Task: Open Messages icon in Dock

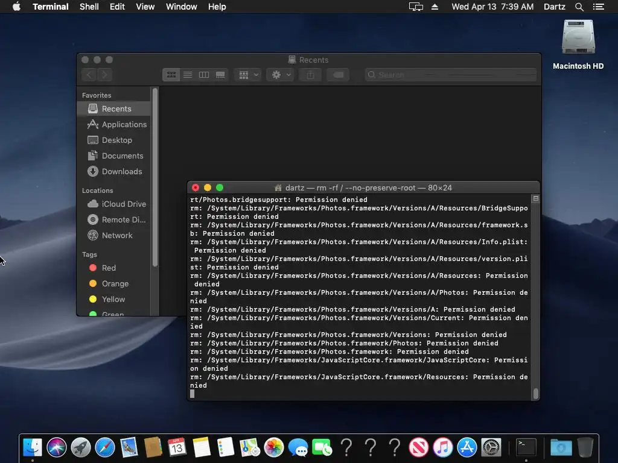Action: 298,447
